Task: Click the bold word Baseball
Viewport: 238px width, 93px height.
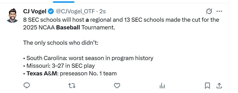Action: tap(68, 28)
